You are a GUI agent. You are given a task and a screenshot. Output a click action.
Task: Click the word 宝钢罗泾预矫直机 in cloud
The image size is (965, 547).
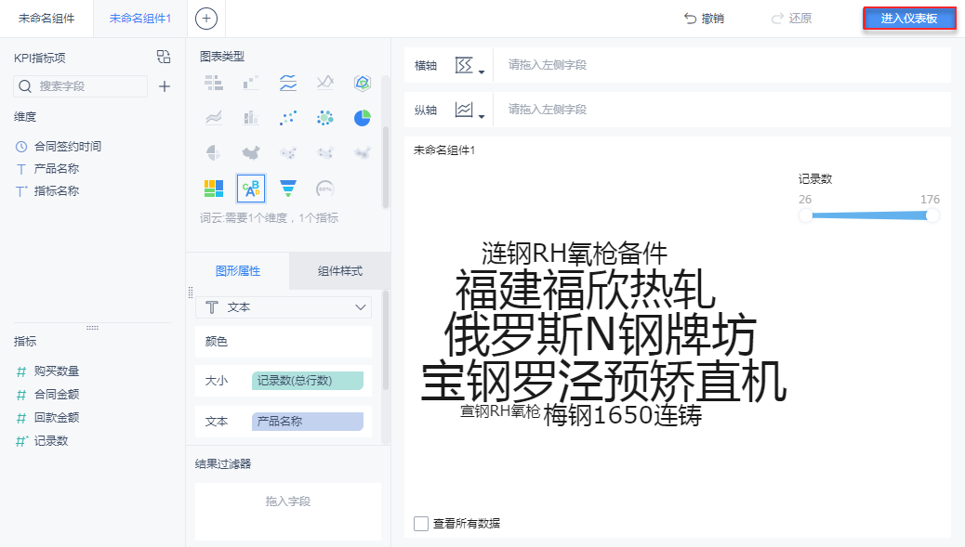click(x=603, y=381)
